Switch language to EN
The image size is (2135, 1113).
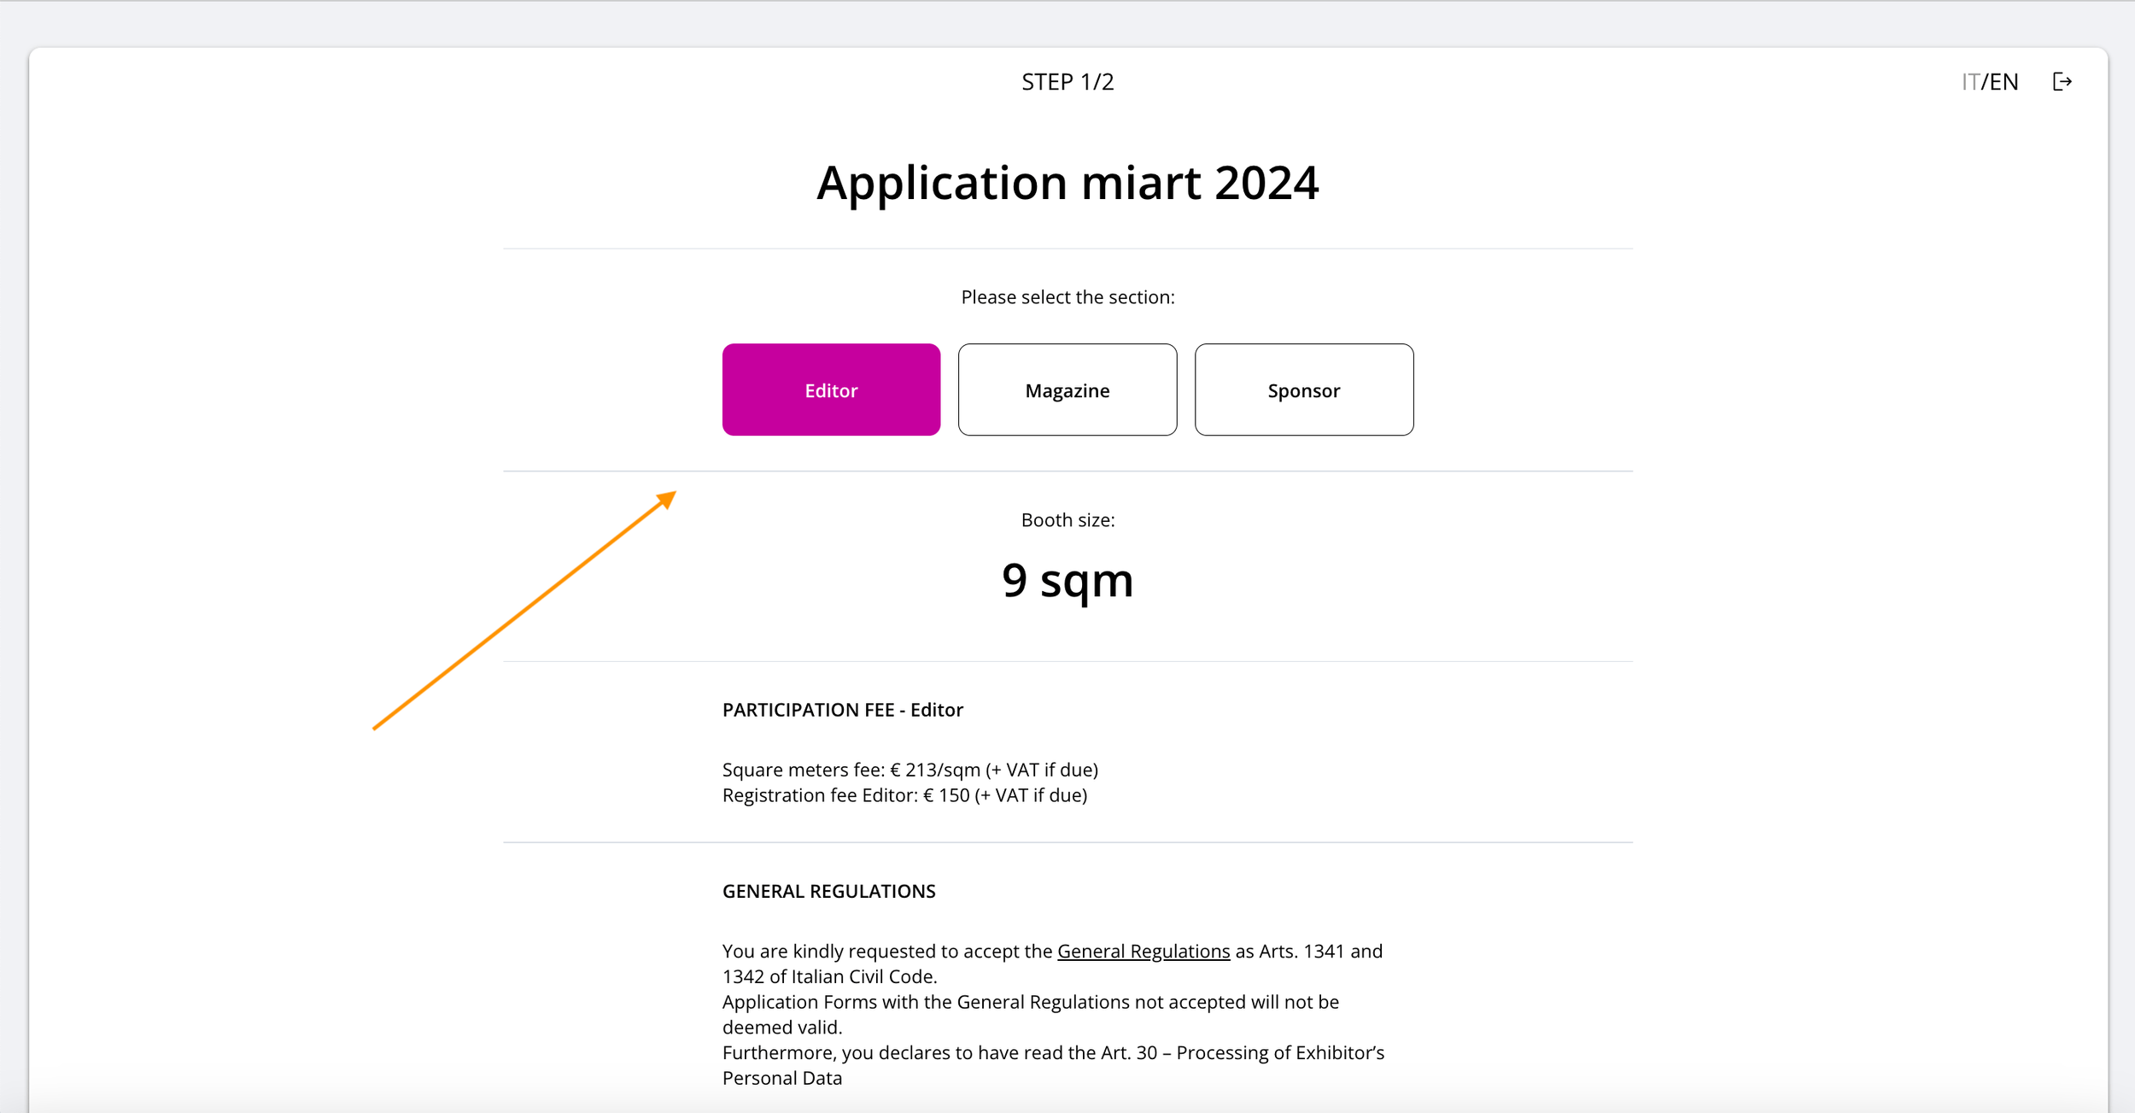[2004, 82]
